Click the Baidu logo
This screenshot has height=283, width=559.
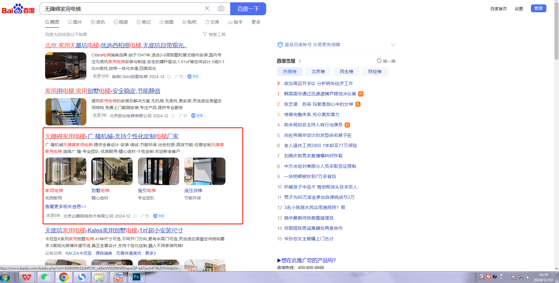tap(18, 9)
